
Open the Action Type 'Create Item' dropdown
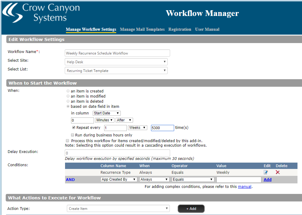(118, 208)
